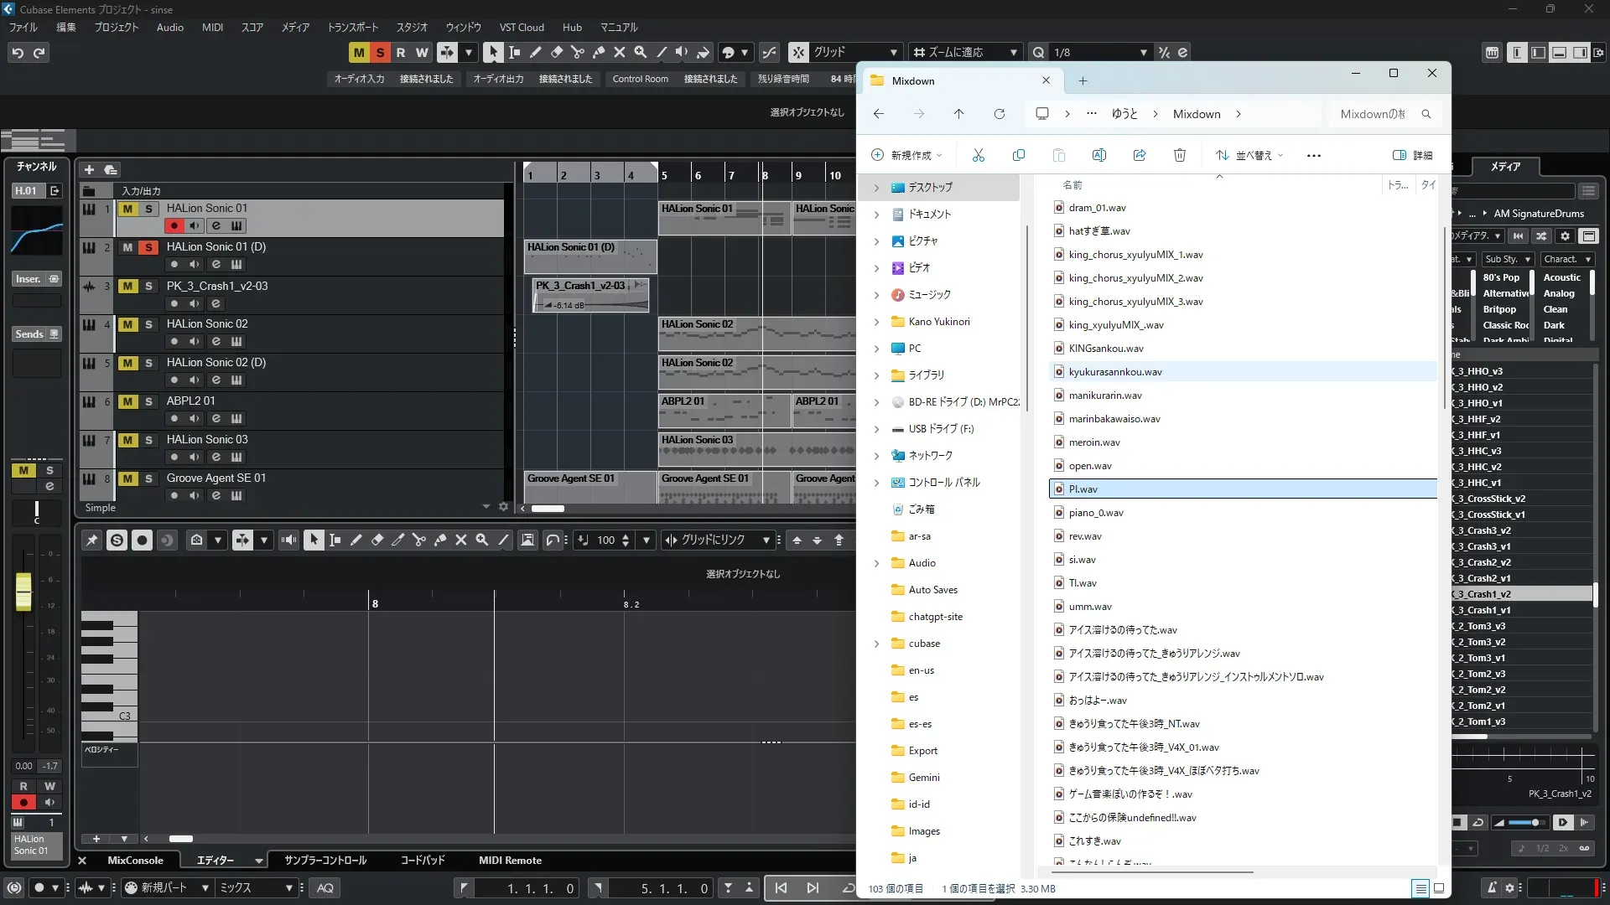Select the kyukurasannkou.wav file

[x=1114, y=371]
